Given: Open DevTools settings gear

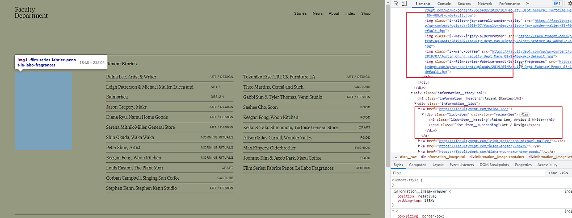Looking at the screenshot, I should click(571, 4).
